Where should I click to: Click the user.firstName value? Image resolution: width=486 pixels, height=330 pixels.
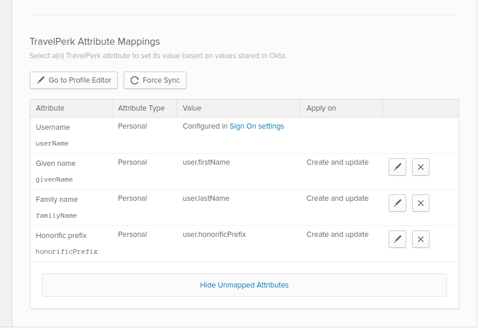tap(206, 162)
